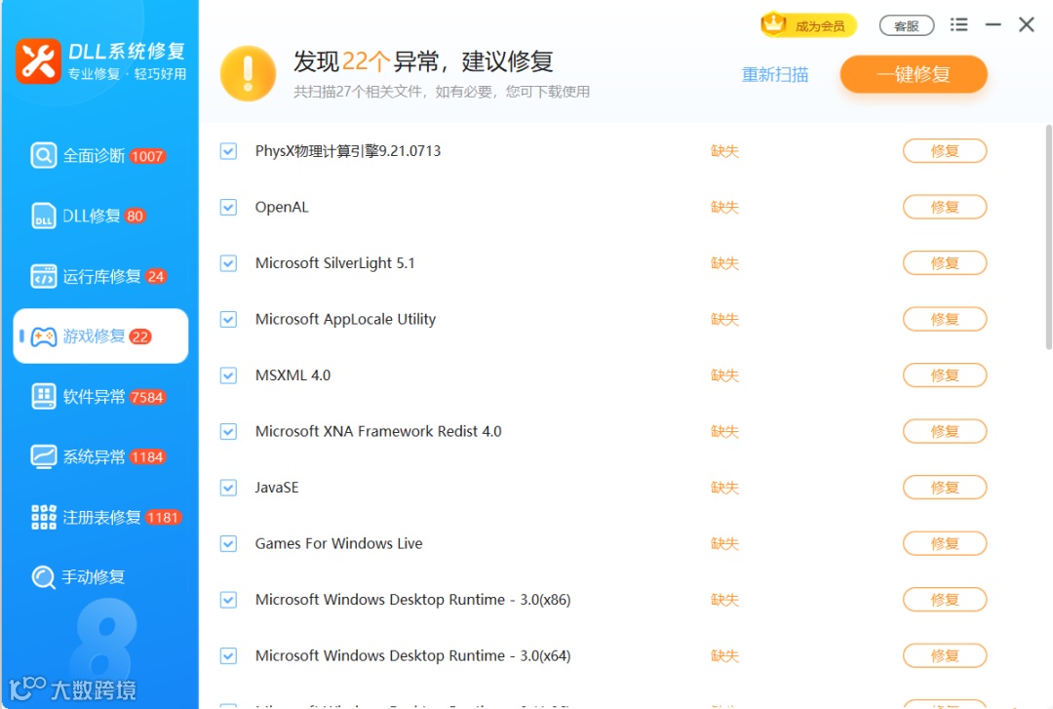Toggle the OpenAL checkbox
Image resolution: width=1053 pixels, height=709 pixels.
coord(228,207)
